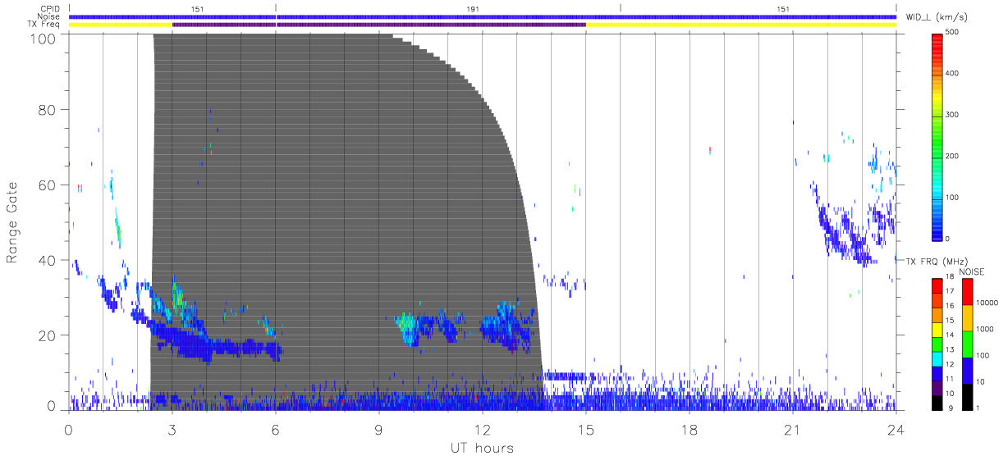
Task: Click the 13 tick on TX FRQ scale
Action: coord(949,349)
